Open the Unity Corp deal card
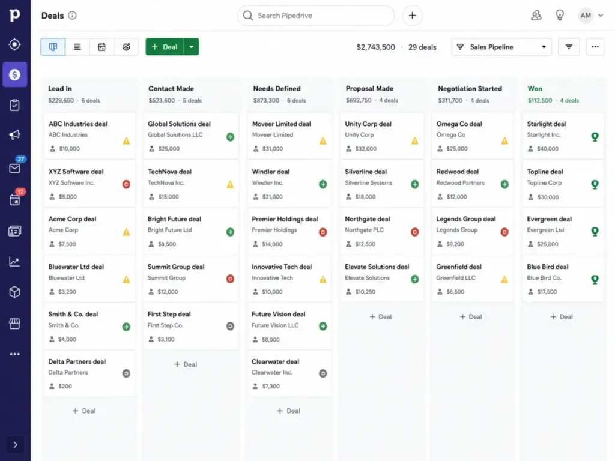This screenshot has height=461, width=615. [x=381, y=136]
